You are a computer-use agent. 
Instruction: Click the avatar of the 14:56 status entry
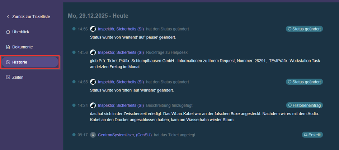tap(93, 29)
